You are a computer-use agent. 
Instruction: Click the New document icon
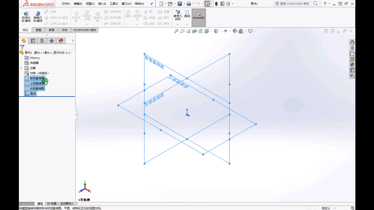tap(161, 4)
